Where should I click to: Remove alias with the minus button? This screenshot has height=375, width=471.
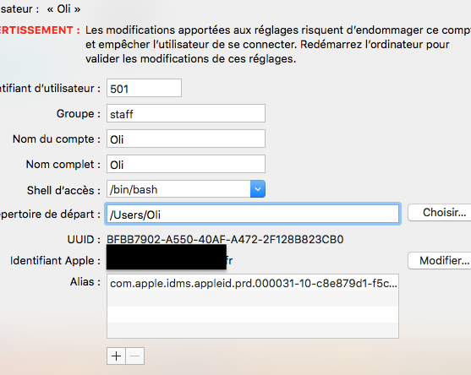[135, 356]
